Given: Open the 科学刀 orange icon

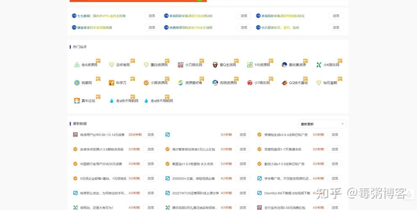Looking at the screenshot, I should point(111,83).
